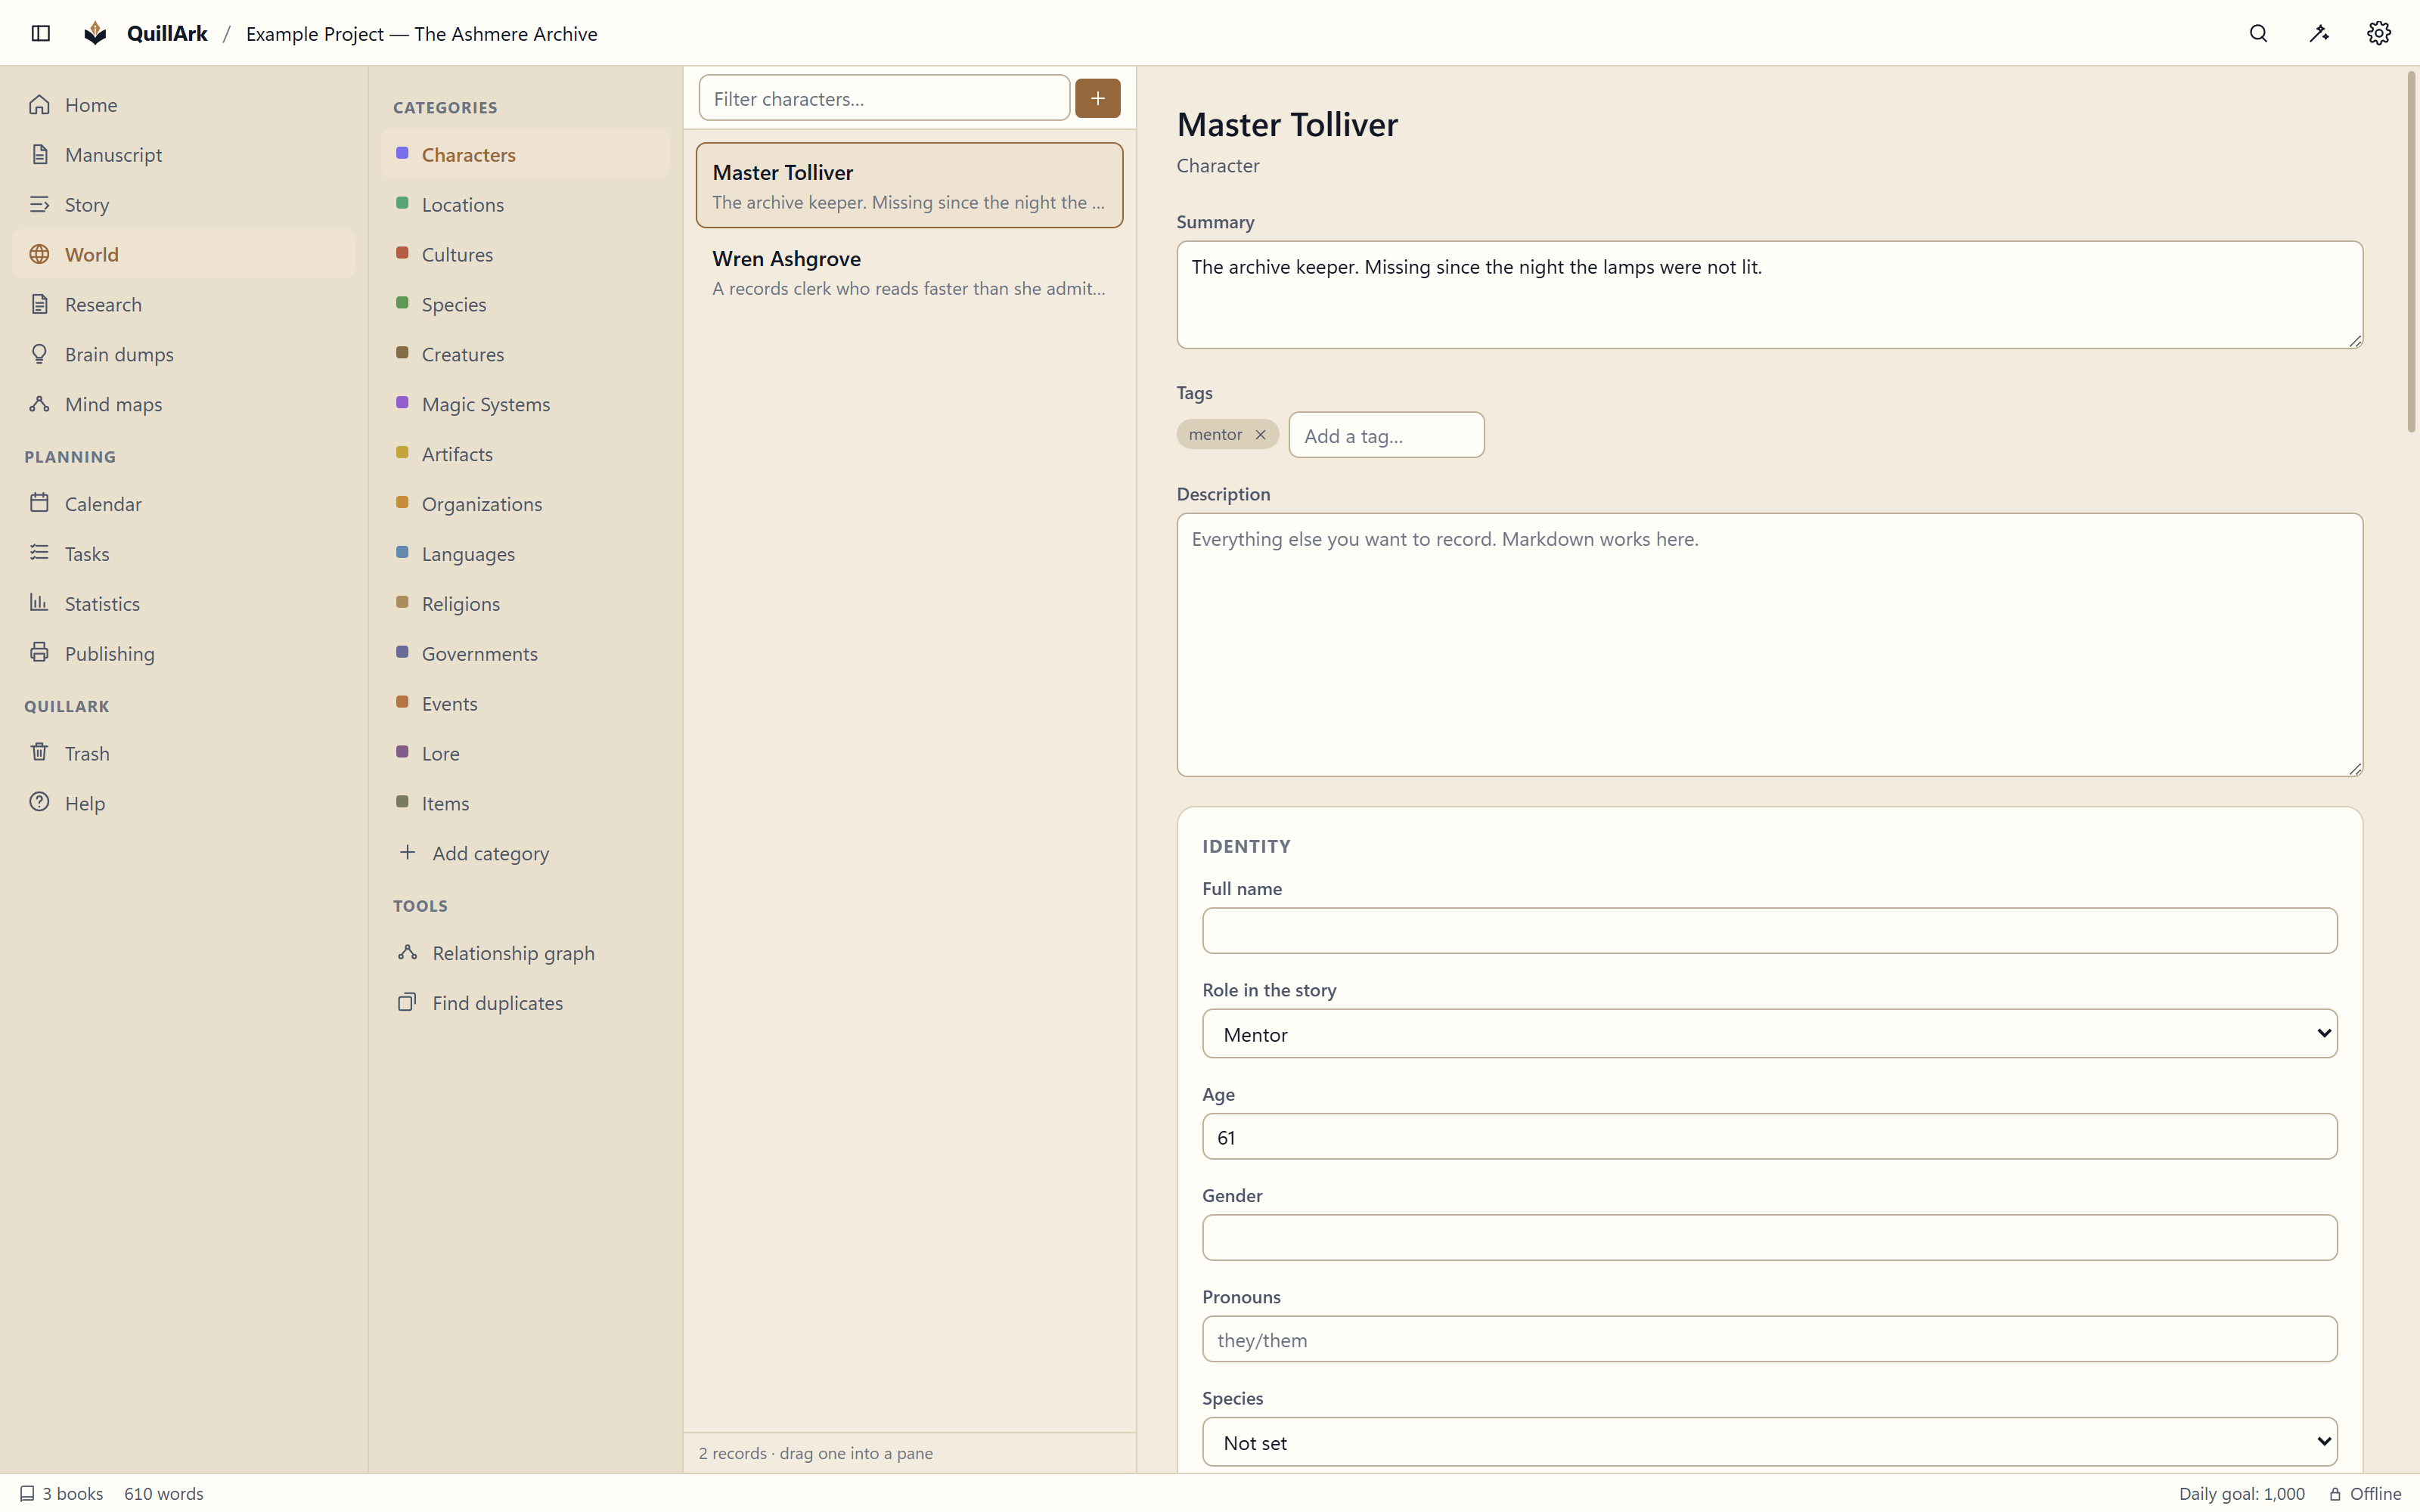Click the Offline lock icon
This screenshot has width=2420, height=1512.
pyautogui.click(x=2335, y=1494)
